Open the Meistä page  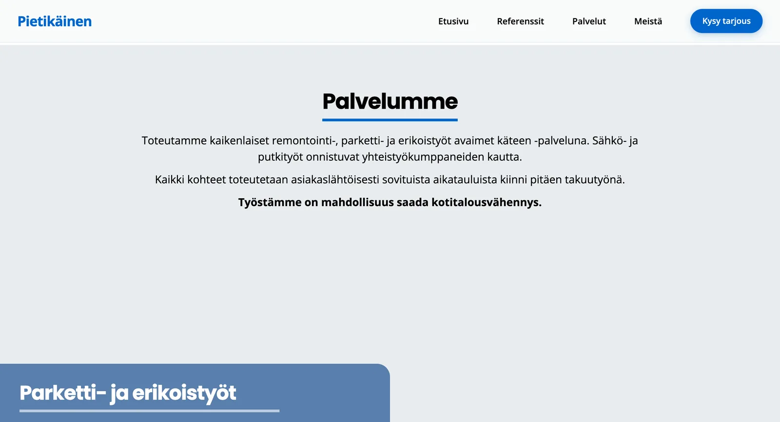648,21
